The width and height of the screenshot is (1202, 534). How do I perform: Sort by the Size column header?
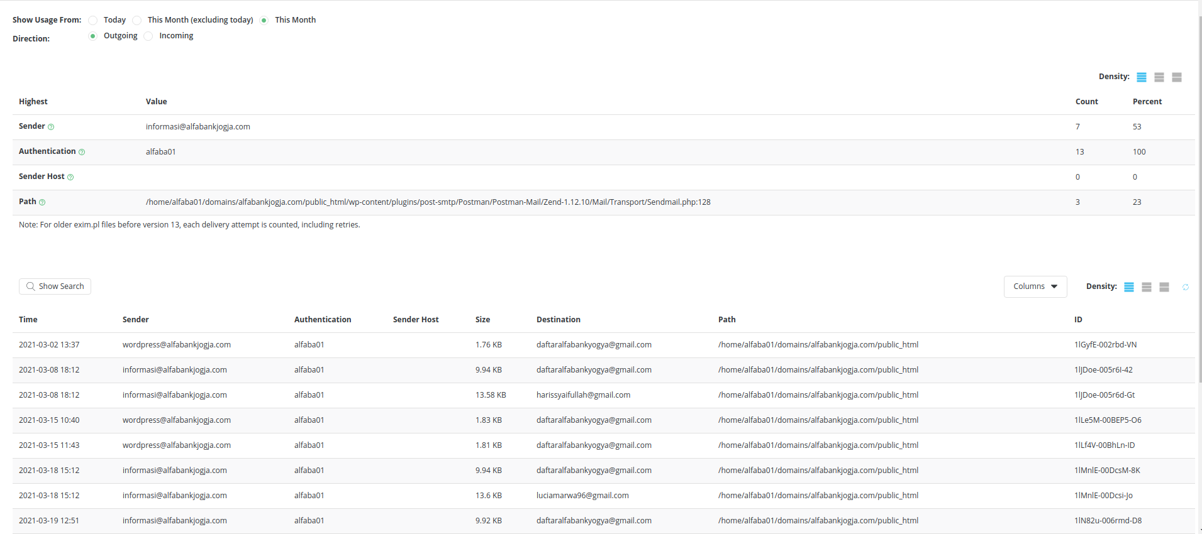click(482, 320)
